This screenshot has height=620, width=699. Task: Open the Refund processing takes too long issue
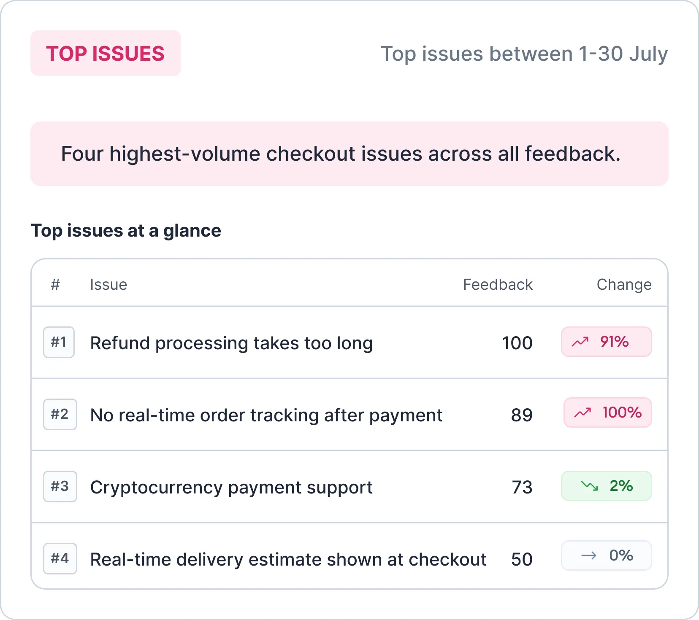click(231, 343)
